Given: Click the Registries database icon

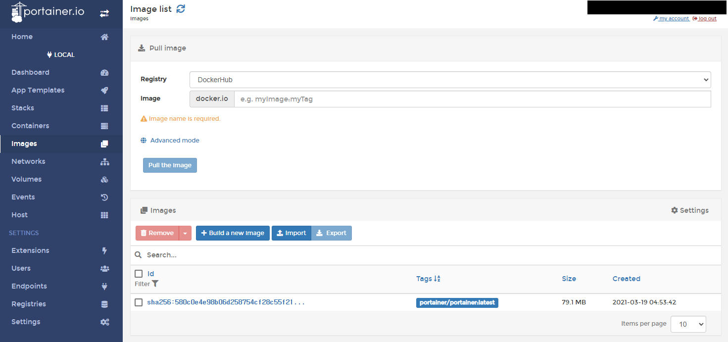Looking at the screenshot, I should pos(104,304).
